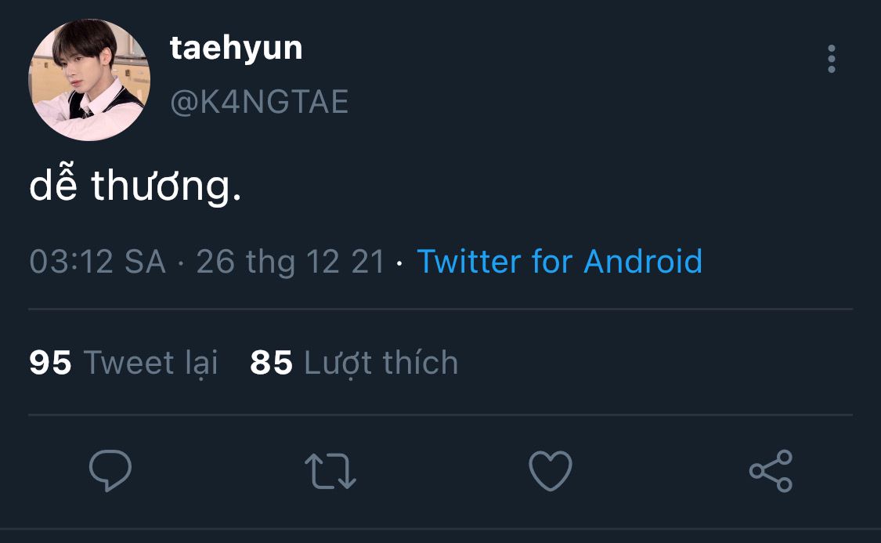The height and width of the screenshot is (543, 881).
Task: View taehyun's profile picture
Action: click(89, 80)
